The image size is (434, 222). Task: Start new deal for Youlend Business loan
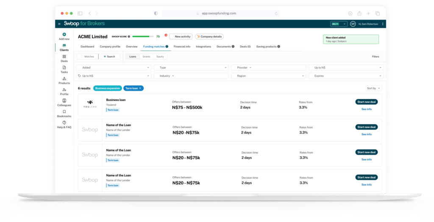click(367, 102)
